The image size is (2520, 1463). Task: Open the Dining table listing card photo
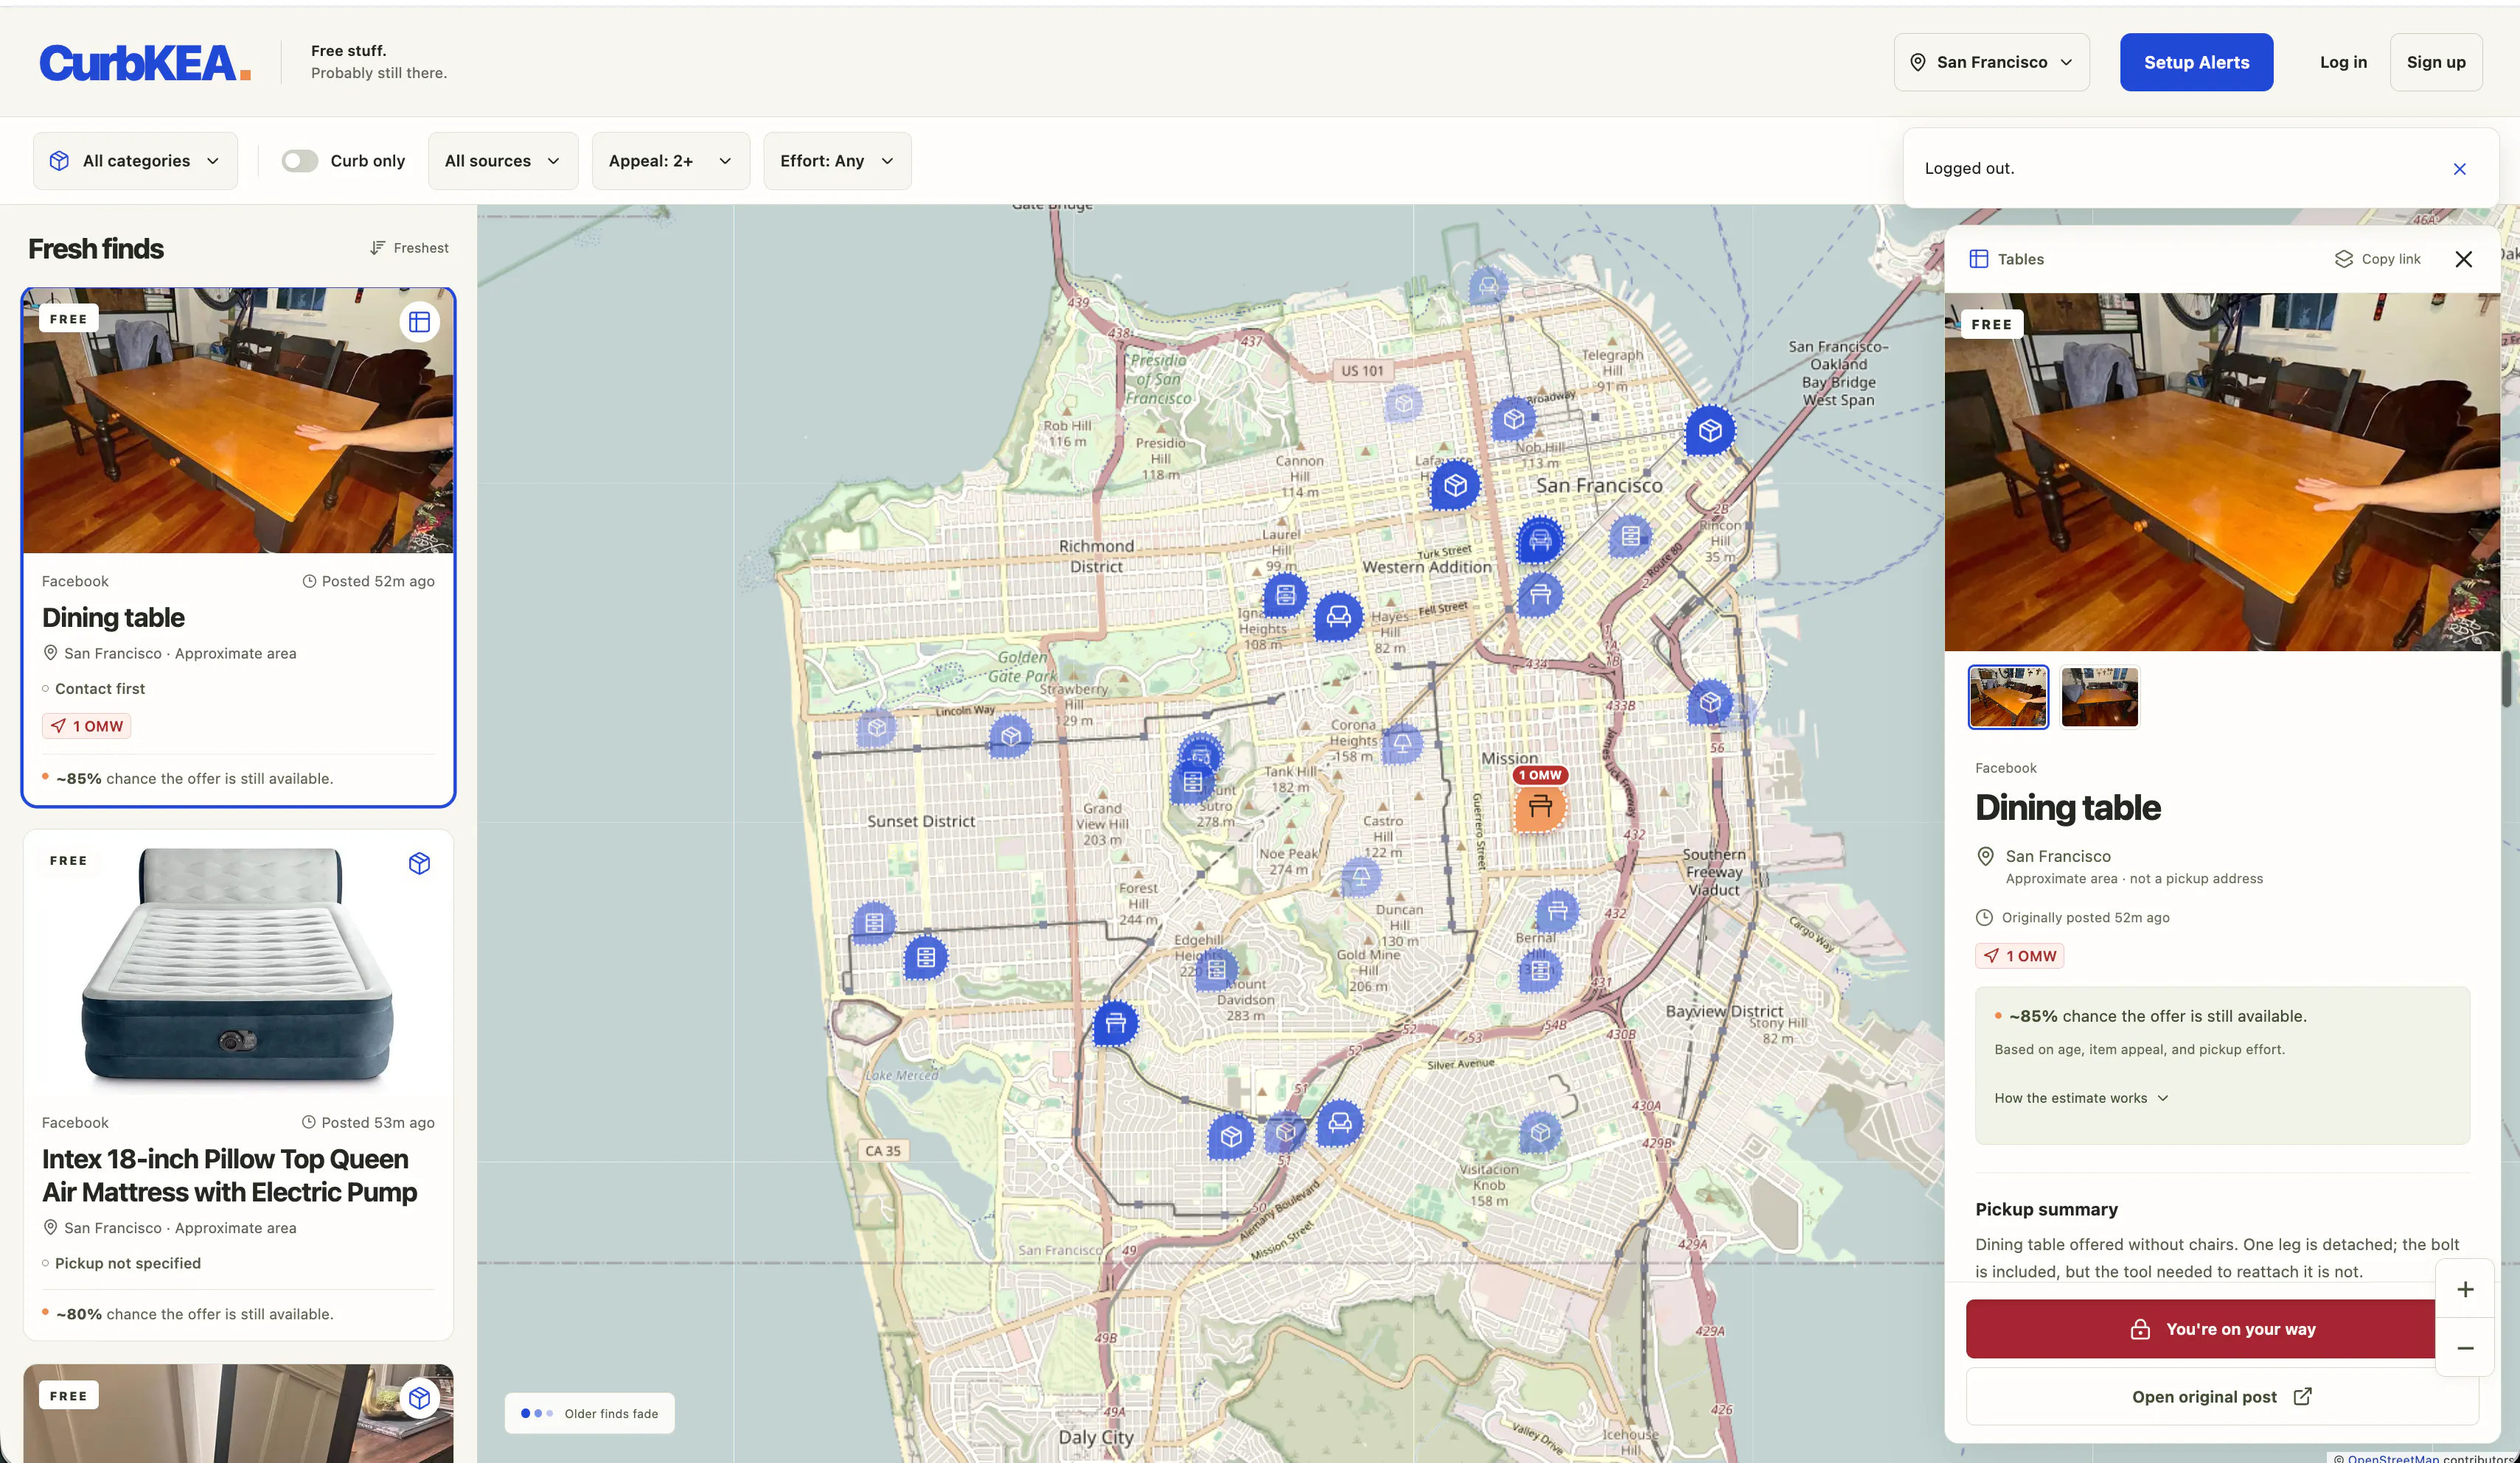coord(238,421)
